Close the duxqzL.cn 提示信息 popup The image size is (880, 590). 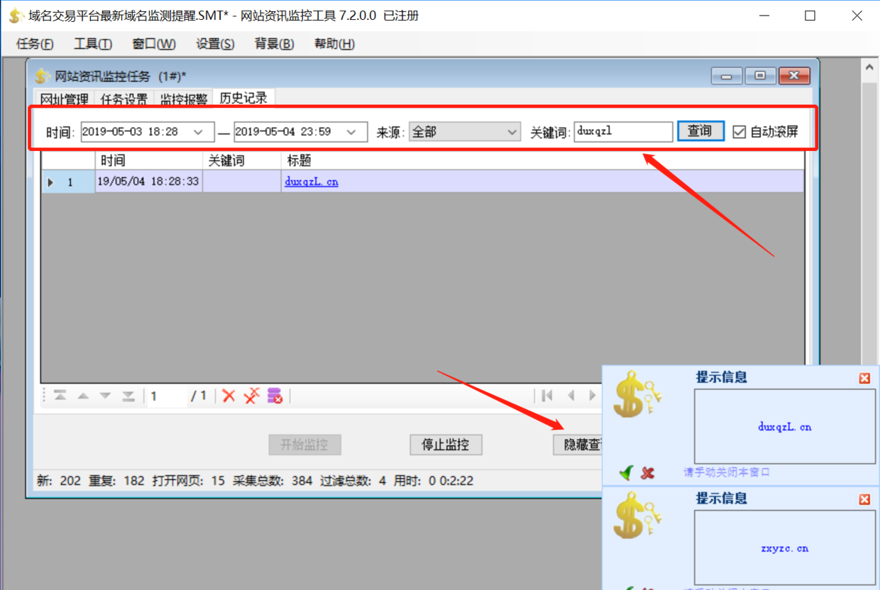(864, 378)
